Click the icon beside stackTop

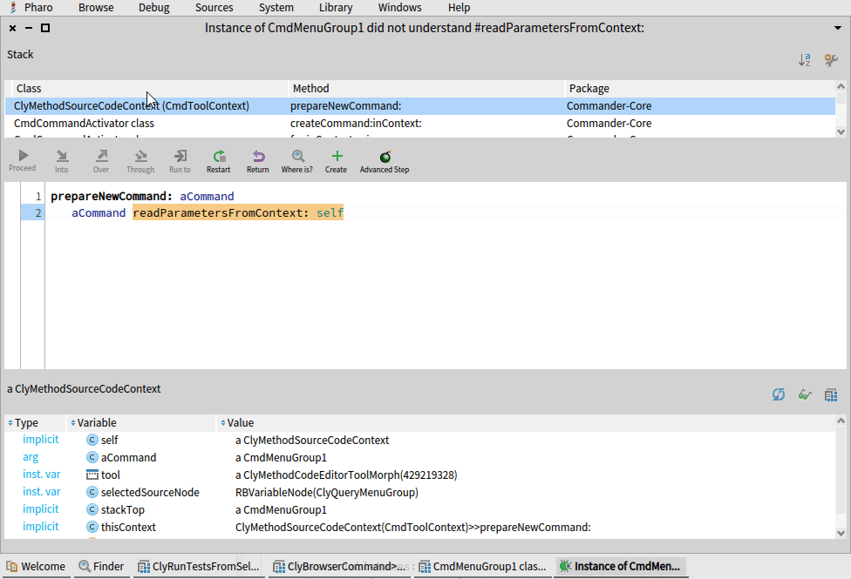92,509
